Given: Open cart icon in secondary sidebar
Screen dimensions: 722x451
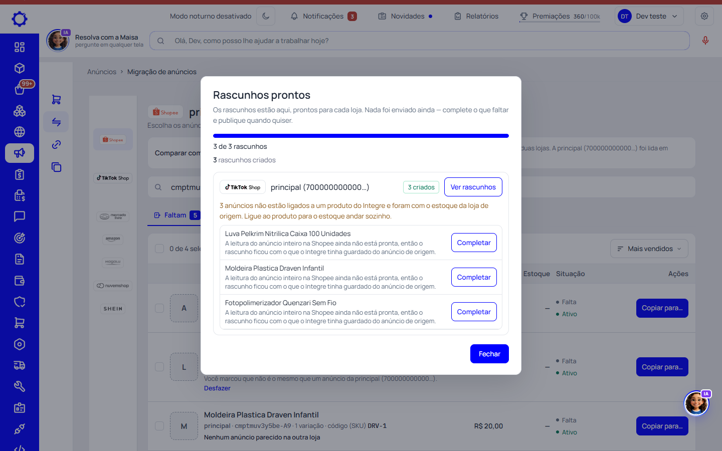Looking at the screenshot, I should point(56,100).
